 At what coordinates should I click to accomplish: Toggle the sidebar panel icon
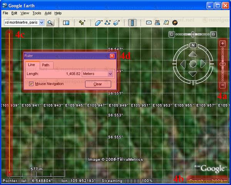(x=66, y=23)
